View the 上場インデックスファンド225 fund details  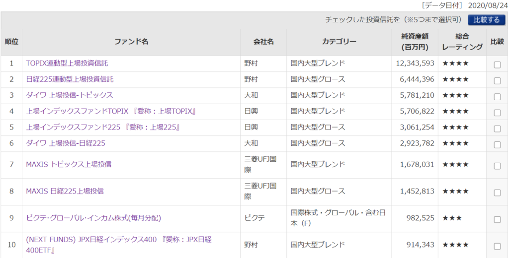coord(102,128)
